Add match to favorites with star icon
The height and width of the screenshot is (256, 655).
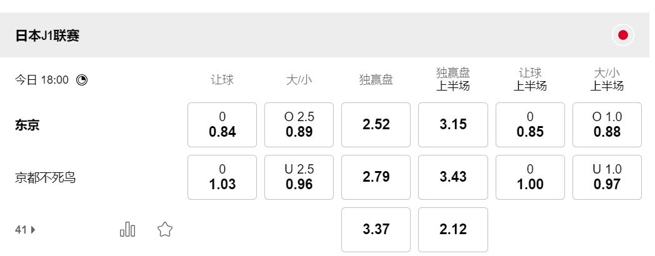click(x=165, y=230)
